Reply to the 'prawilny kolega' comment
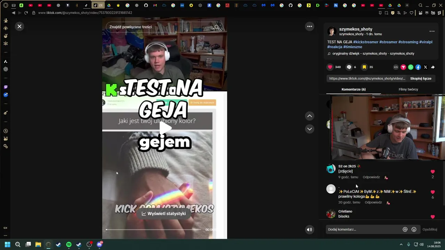This screenshot has height=250, width=445. (373, 202)
